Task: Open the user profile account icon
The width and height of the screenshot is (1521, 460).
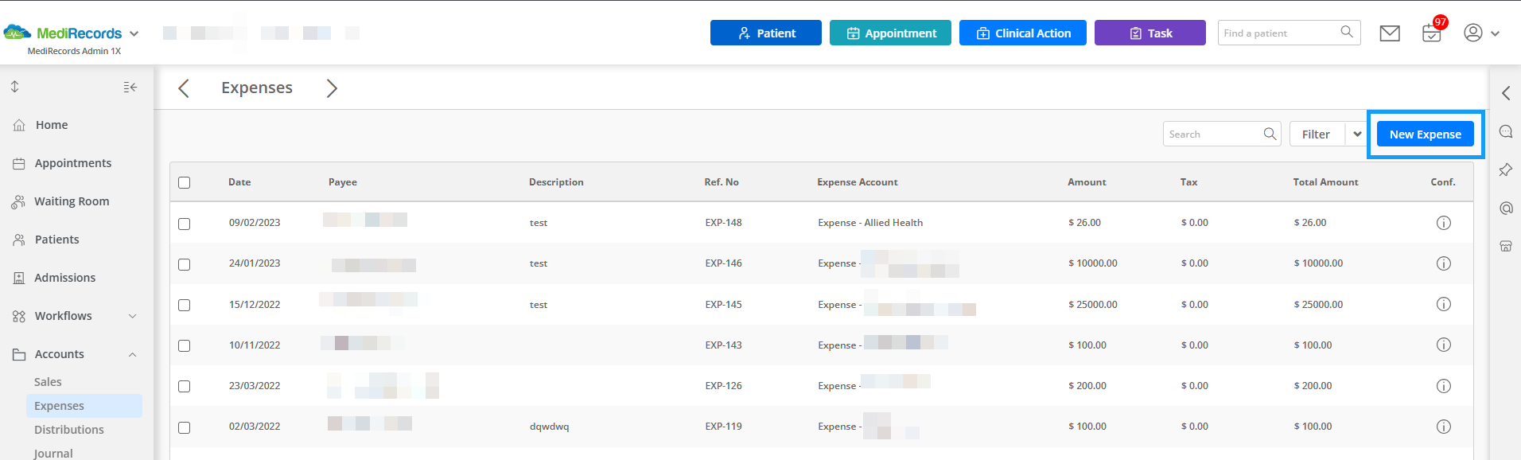Action: pos(1473,33)
